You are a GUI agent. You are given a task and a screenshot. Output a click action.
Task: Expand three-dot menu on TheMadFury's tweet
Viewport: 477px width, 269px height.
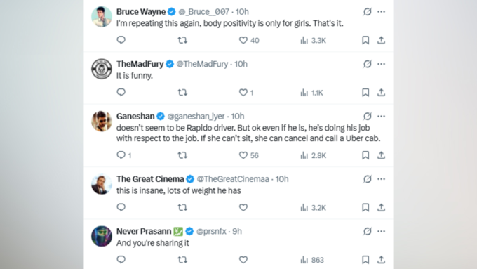381,64
